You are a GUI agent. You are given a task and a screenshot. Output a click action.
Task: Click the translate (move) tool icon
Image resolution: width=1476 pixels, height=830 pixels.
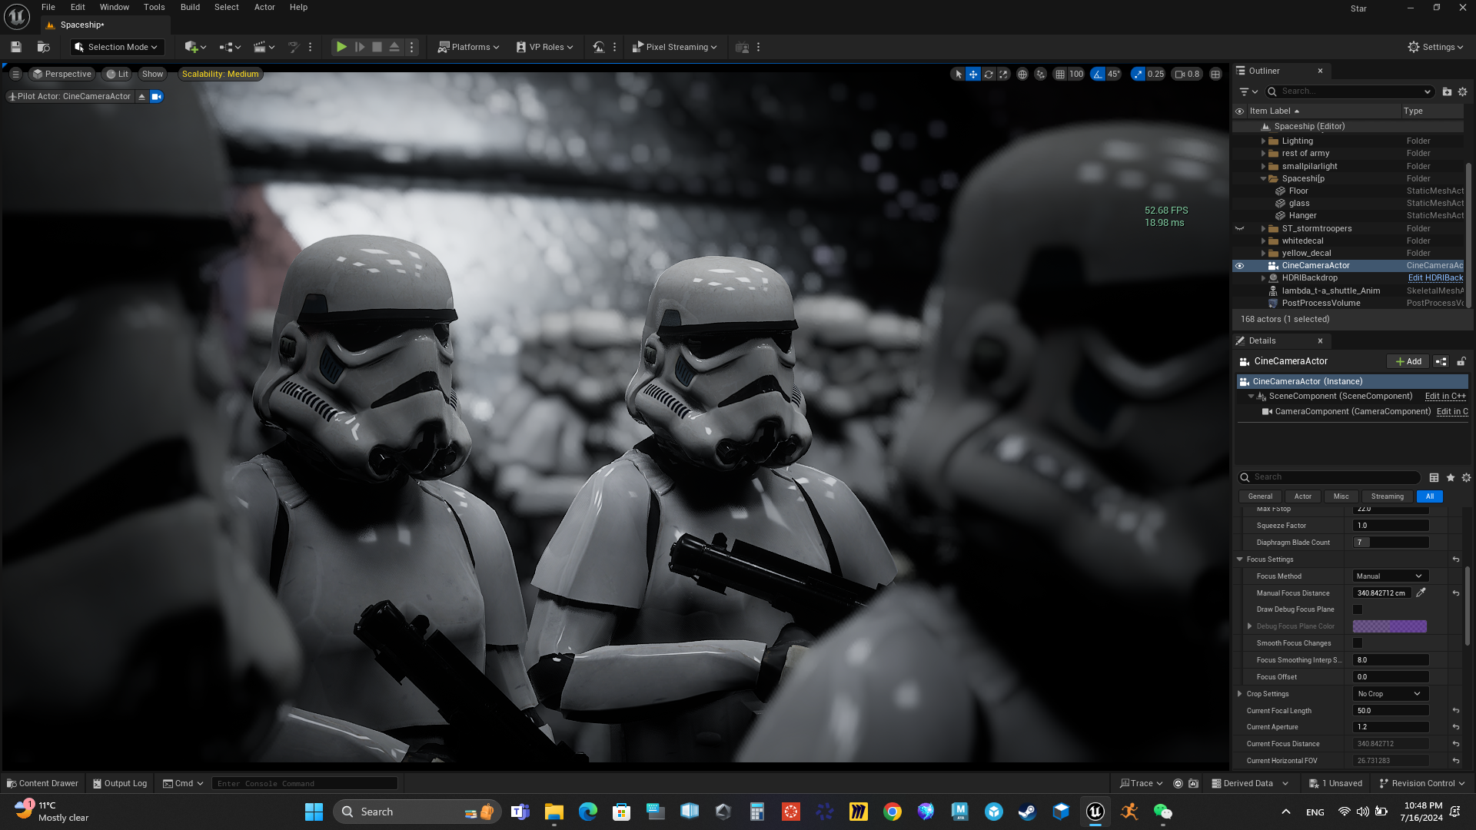point(973,75)
